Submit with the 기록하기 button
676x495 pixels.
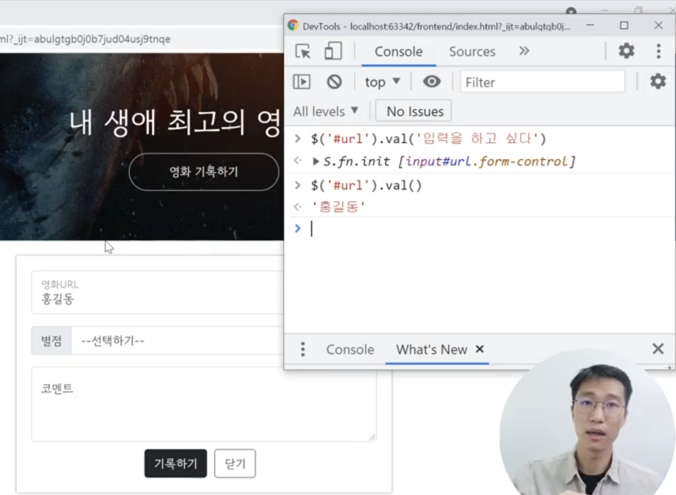click(x=175, y=464)
